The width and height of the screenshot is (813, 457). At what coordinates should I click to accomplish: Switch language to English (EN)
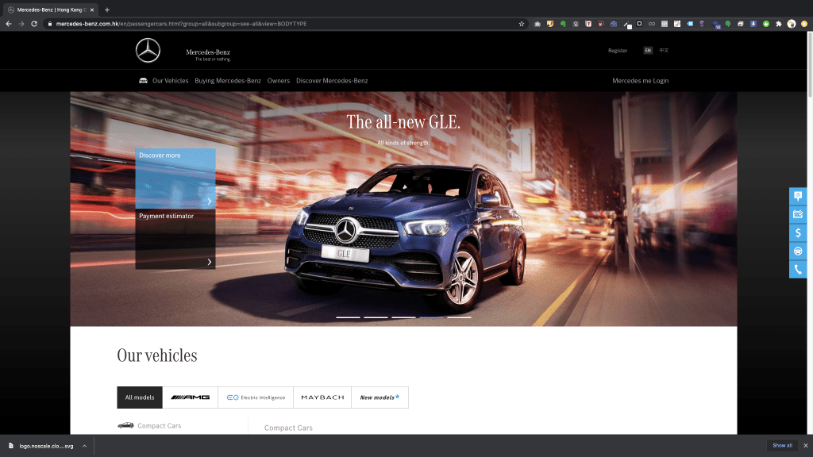pyautogui.click(x=648, y=50)
